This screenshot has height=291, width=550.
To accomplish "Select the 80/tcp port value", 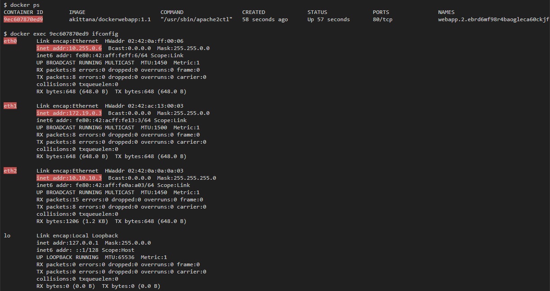I will click(x=383, y=19).
